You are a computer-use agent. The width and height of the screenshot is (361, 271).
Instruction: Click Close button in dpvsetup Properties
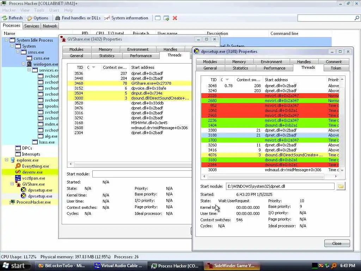337,243
